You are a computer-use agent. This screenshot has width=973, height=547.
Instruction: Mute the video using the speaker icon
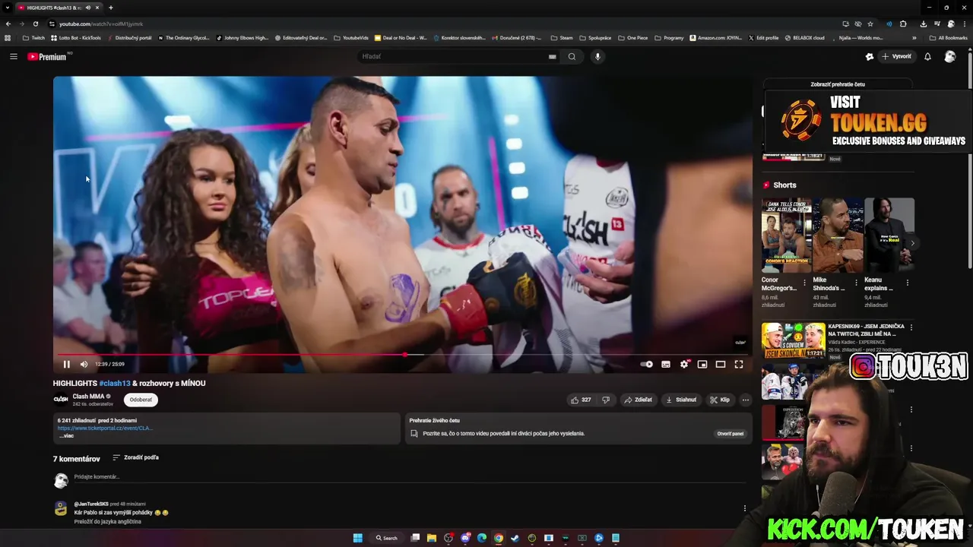84,365
